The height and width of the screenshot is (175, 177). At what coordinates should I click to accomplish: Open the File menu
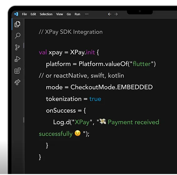(24, 14)
